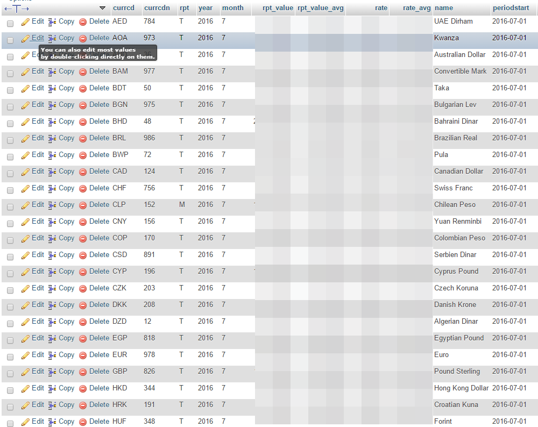The image size is (538, 427).
Task: Click the 'M' rpt value in CLP row
Action: [x=182, y=204]
